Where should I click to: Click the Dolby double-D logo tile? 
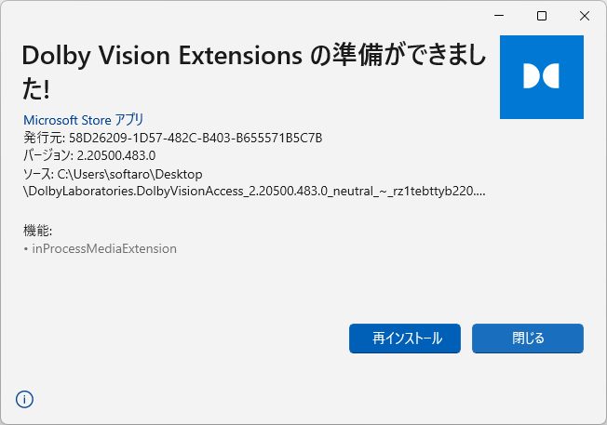click(x=542, y=77)
